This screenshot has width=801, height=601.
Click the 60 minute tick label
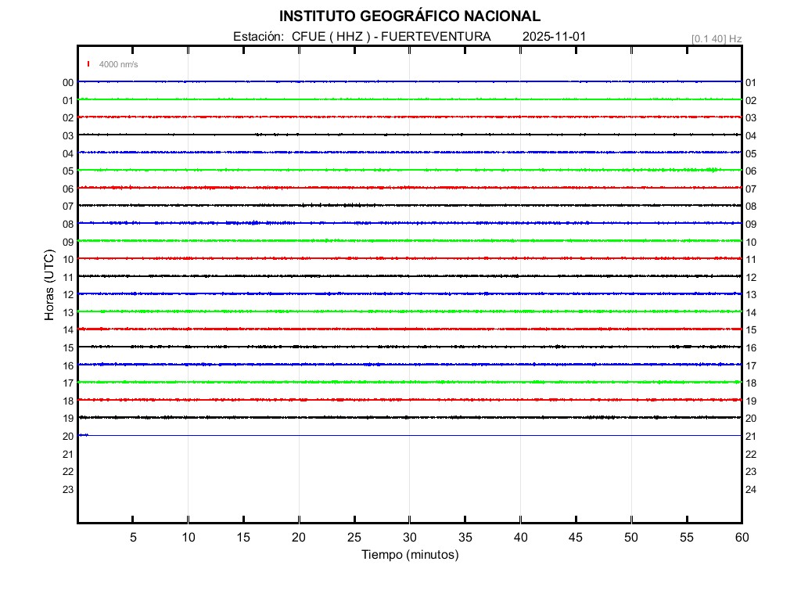pos(742,537)
